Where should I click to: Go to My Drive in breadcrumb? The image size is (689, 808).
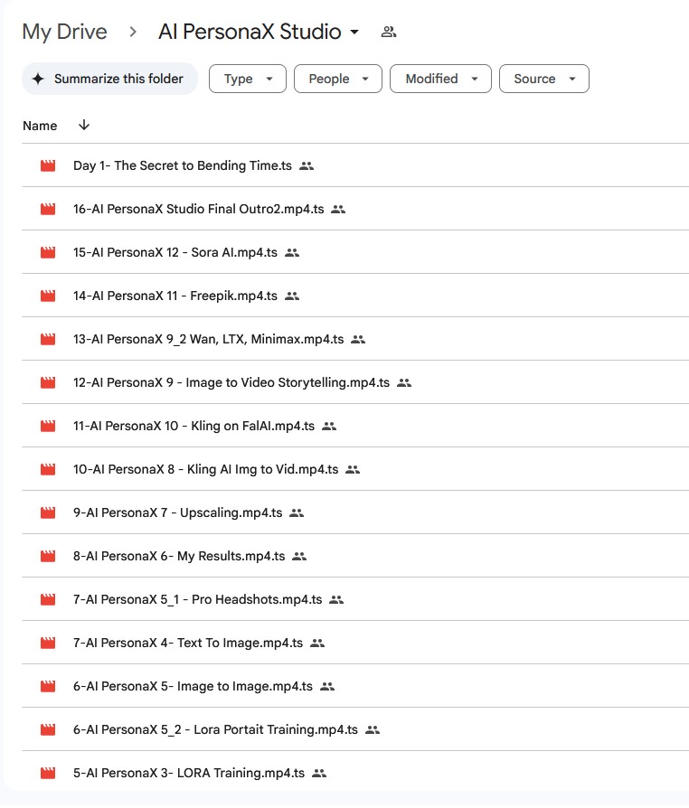[x=64, y=32]
